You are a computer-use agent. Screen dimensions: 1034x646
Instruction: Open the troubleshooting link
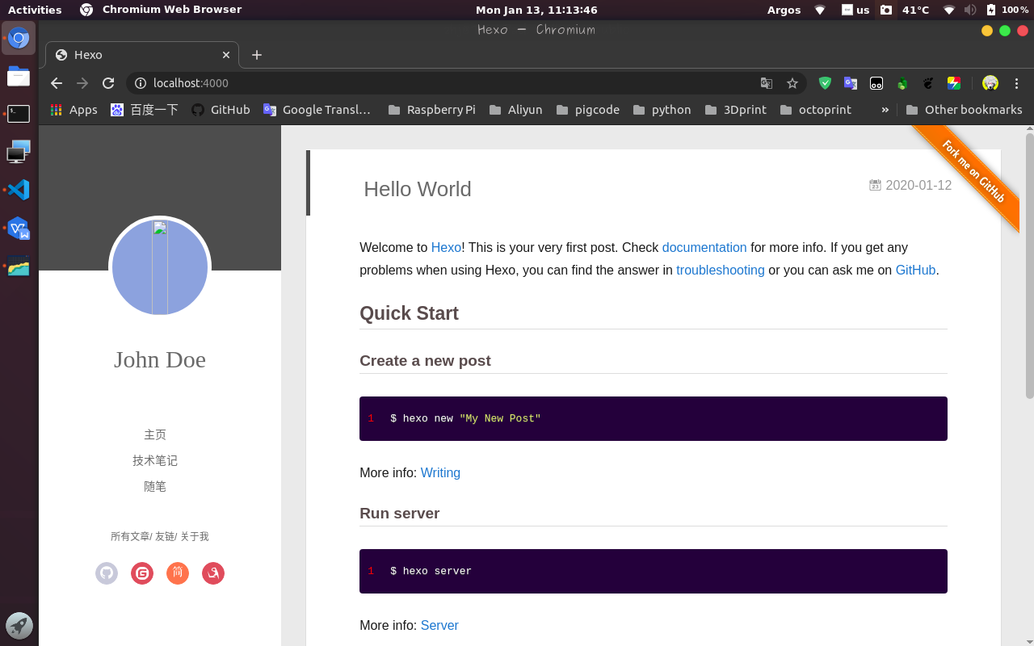(721, 270)
